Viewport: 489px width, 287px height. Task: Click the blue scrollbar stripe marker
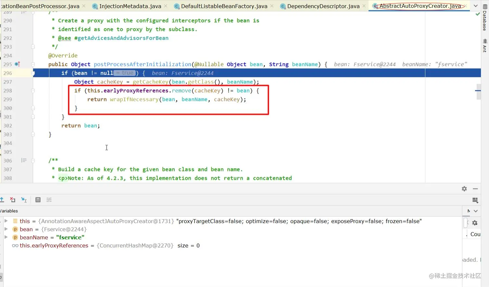pyautogui.click(x=478, y=90)
